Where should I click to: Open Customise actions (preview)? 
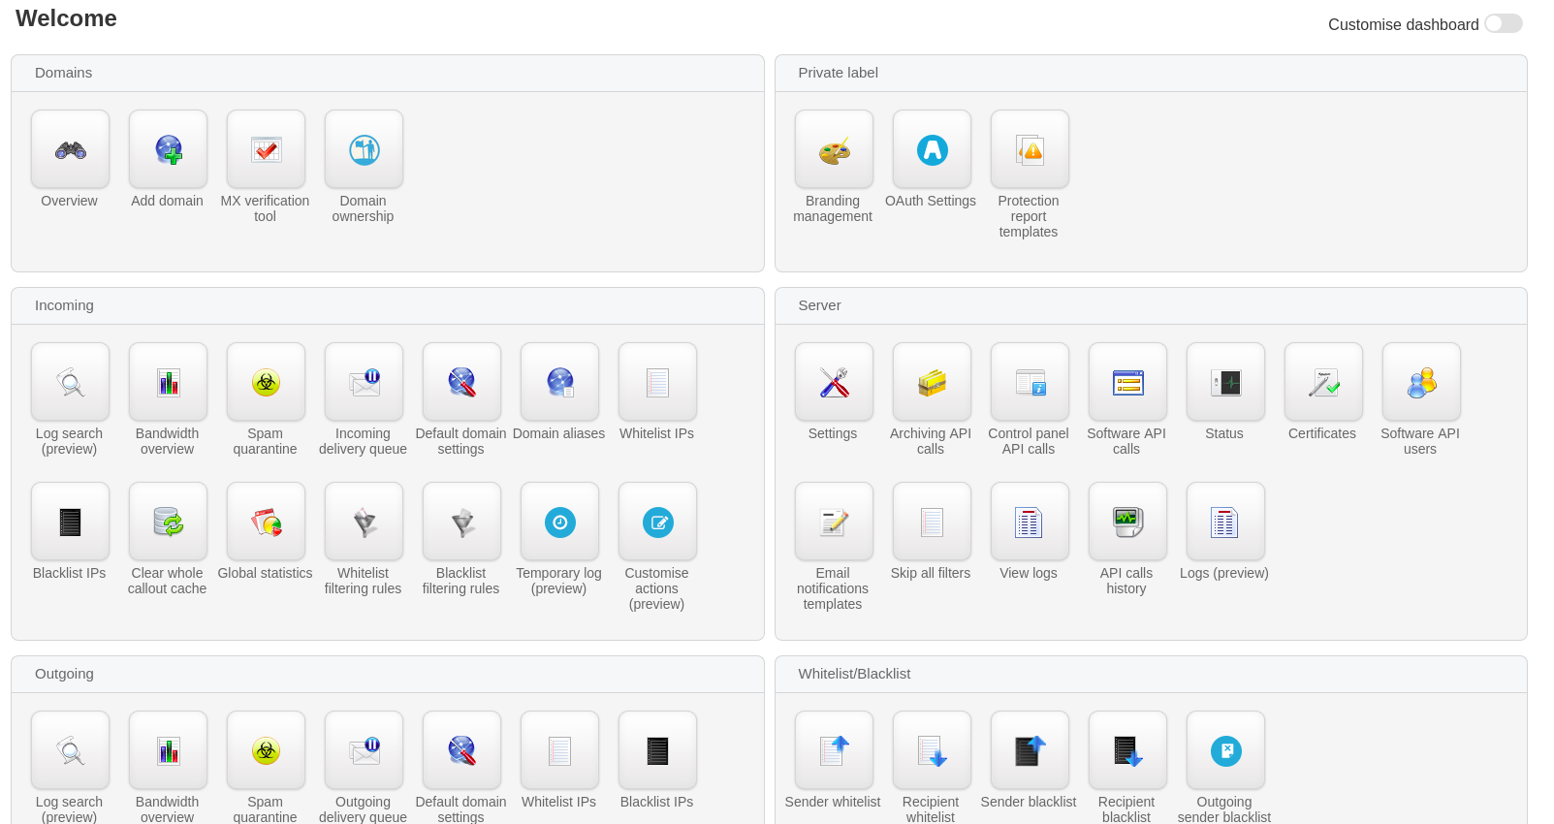click(x=657, y=522)
